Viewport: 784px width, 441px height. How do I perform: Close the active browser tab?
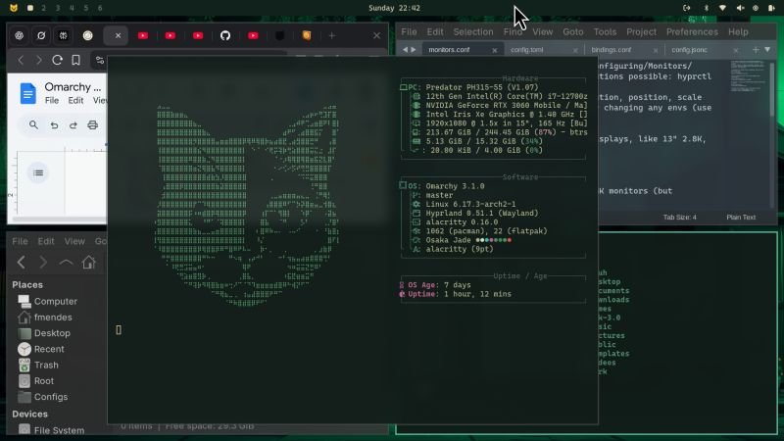click(x=118, y=35)
